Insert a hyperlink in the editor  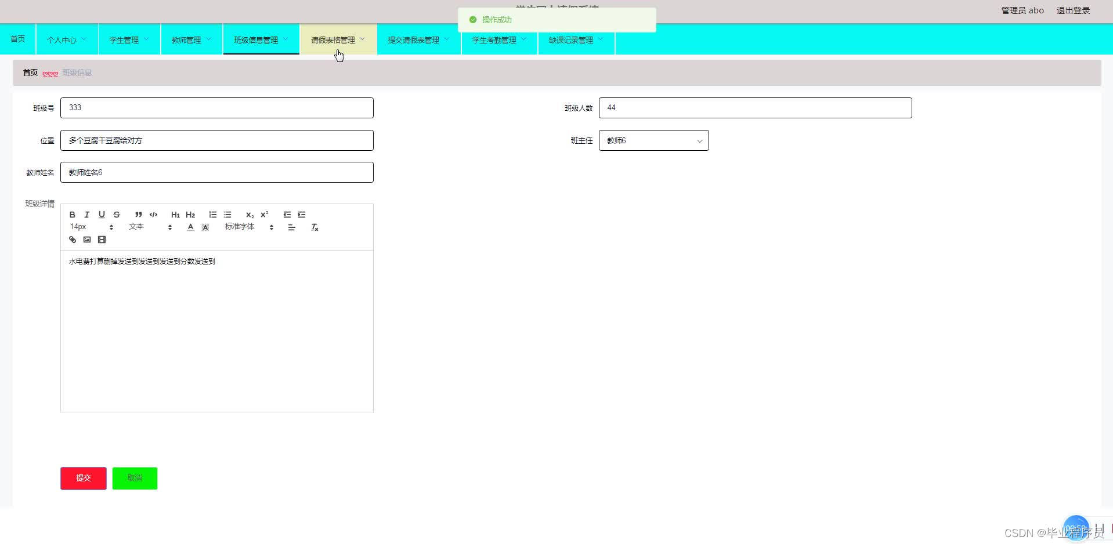[x=73, y=240]
